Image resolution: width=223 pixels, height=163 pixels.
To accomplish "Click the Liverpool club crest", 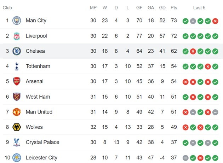I will point(17,36).
